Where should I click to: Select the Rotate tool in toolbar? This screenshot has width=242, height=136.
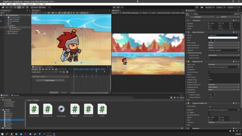[x=11, y=8]
